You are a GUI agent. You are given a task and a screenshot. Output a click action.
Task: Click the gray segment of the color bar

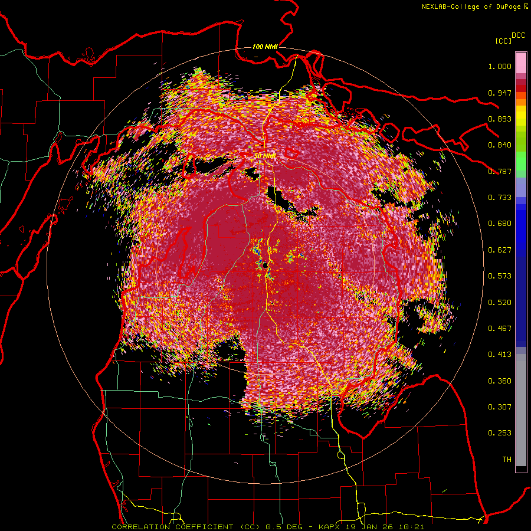(521, 410)
